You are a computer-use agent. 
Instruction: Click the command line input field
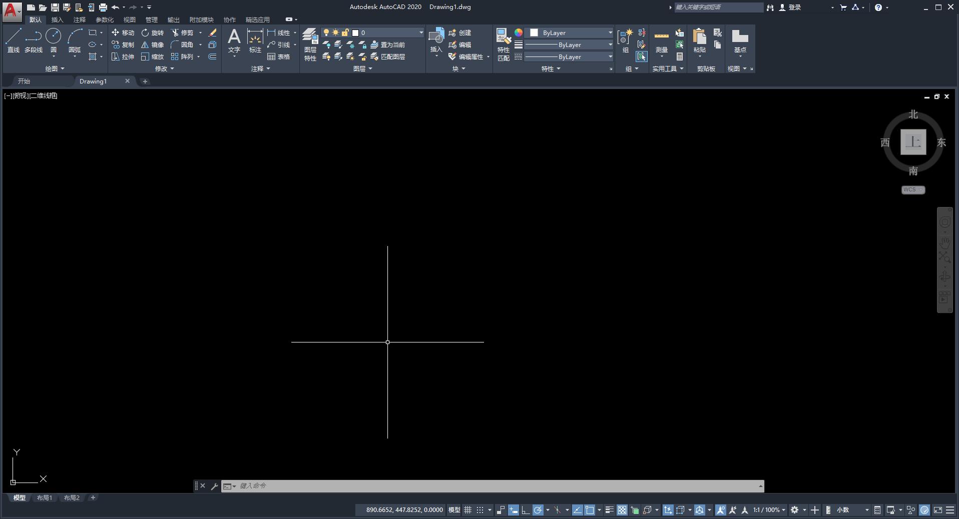[496, 485]
